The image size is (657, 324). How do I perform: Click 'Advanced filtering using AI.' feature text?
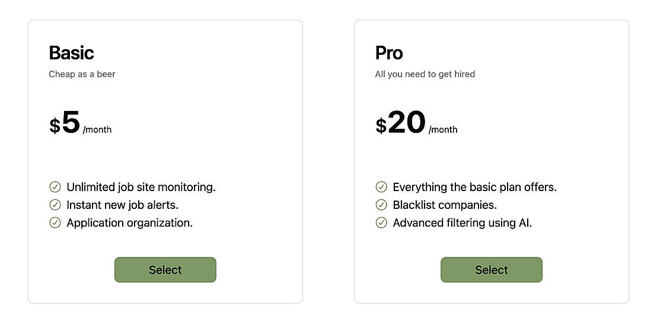pos(462,223)
